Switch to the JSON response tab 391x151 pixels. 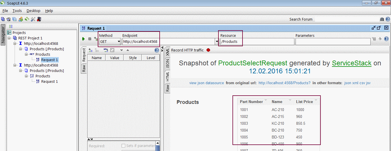click(x=168, y=63)
